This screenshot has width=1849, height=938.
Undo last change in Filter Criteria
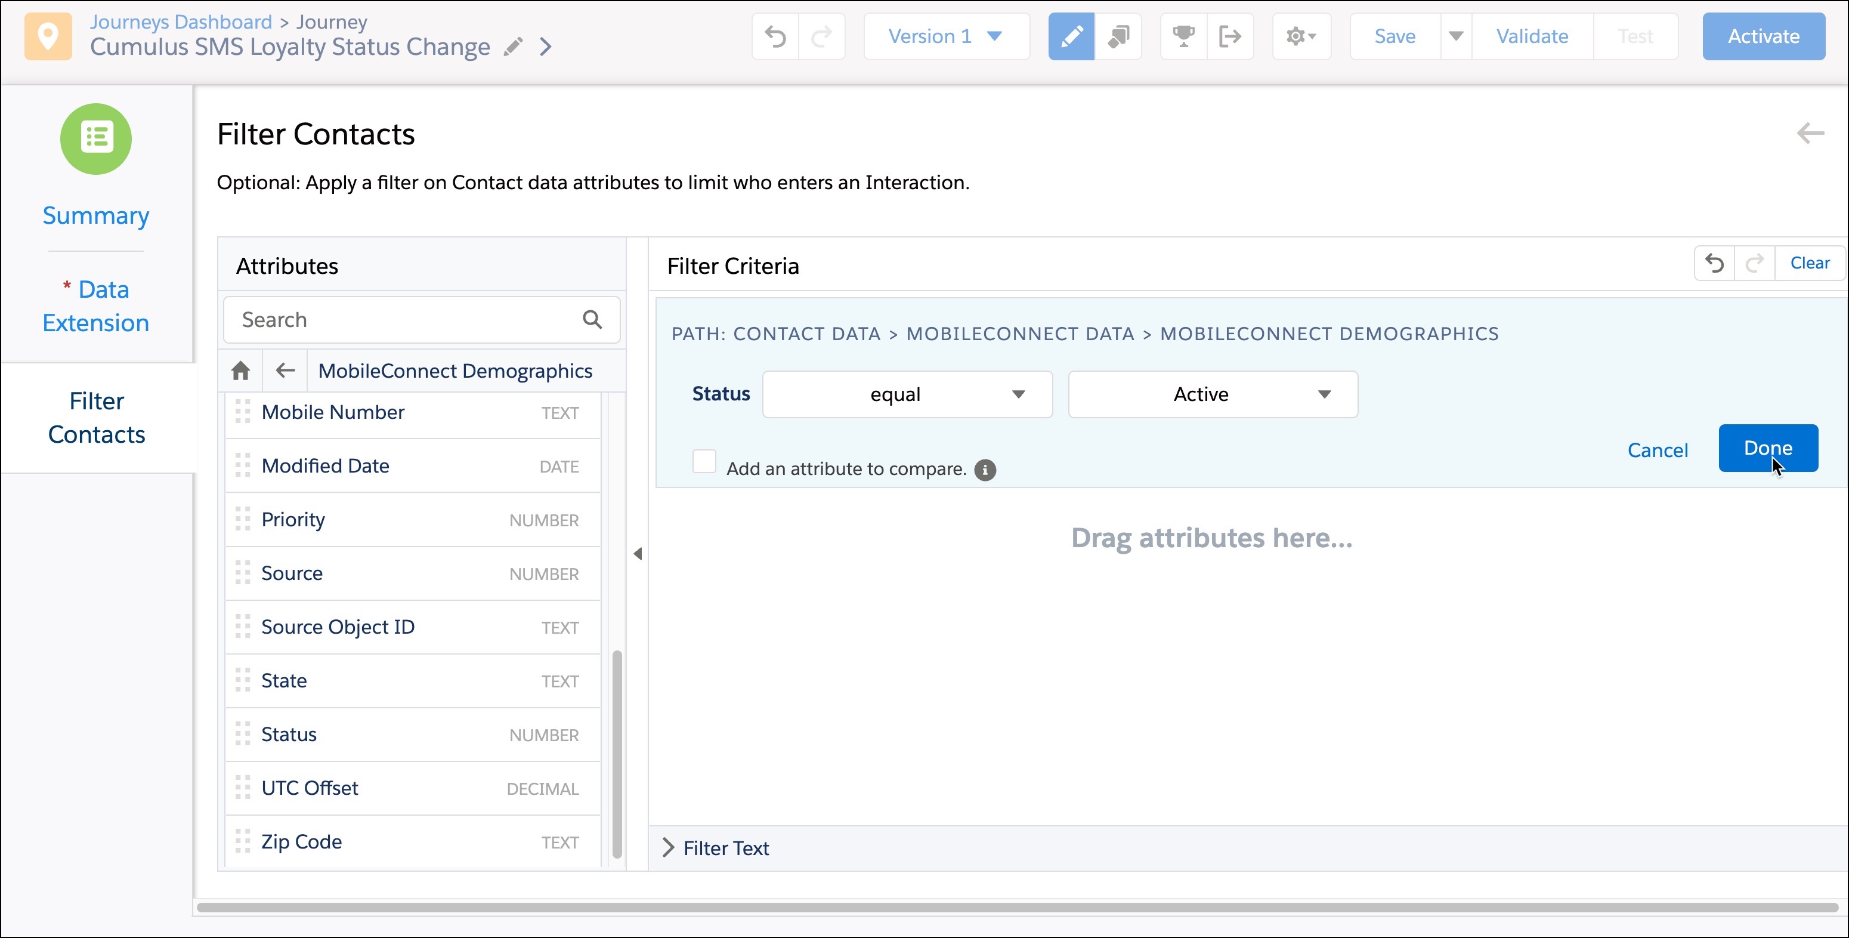(x=1714, y=264)
